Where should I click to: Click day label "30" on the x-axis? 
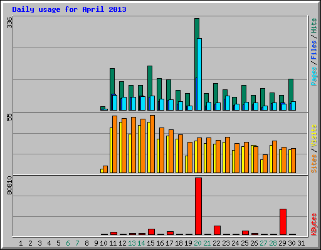click(x=292, y=243)
